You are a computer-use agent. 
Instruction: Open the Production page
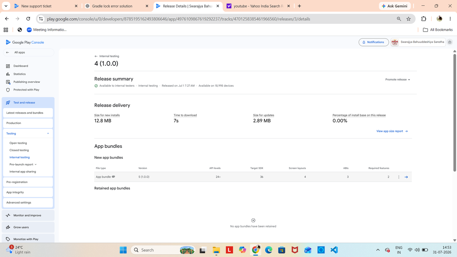coord(28,123)
